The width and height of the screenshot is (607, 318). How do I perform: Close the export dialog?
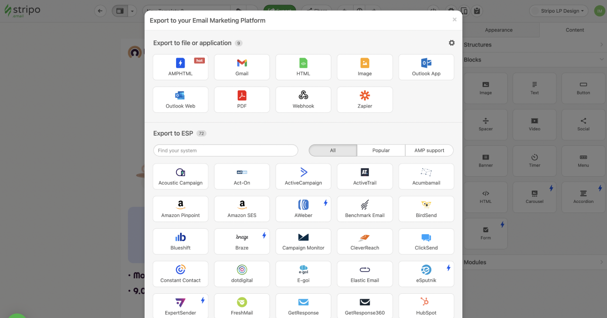click(x=454, y=20)
